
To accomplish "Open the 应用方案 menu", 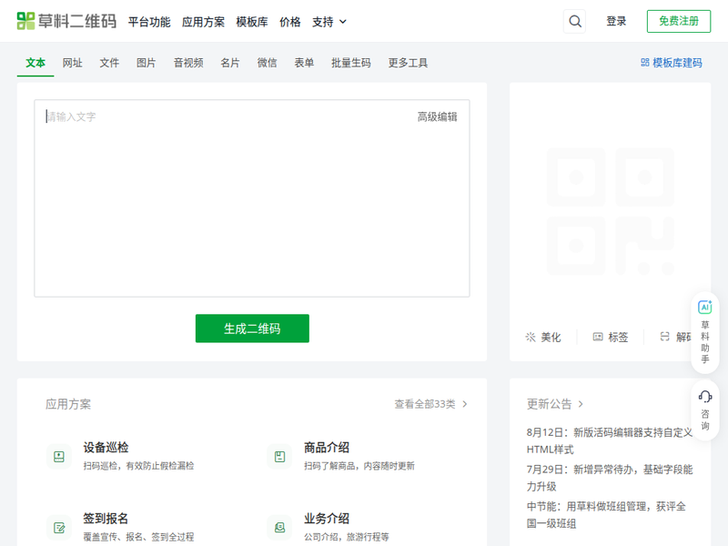I will [x=203, y=22].
